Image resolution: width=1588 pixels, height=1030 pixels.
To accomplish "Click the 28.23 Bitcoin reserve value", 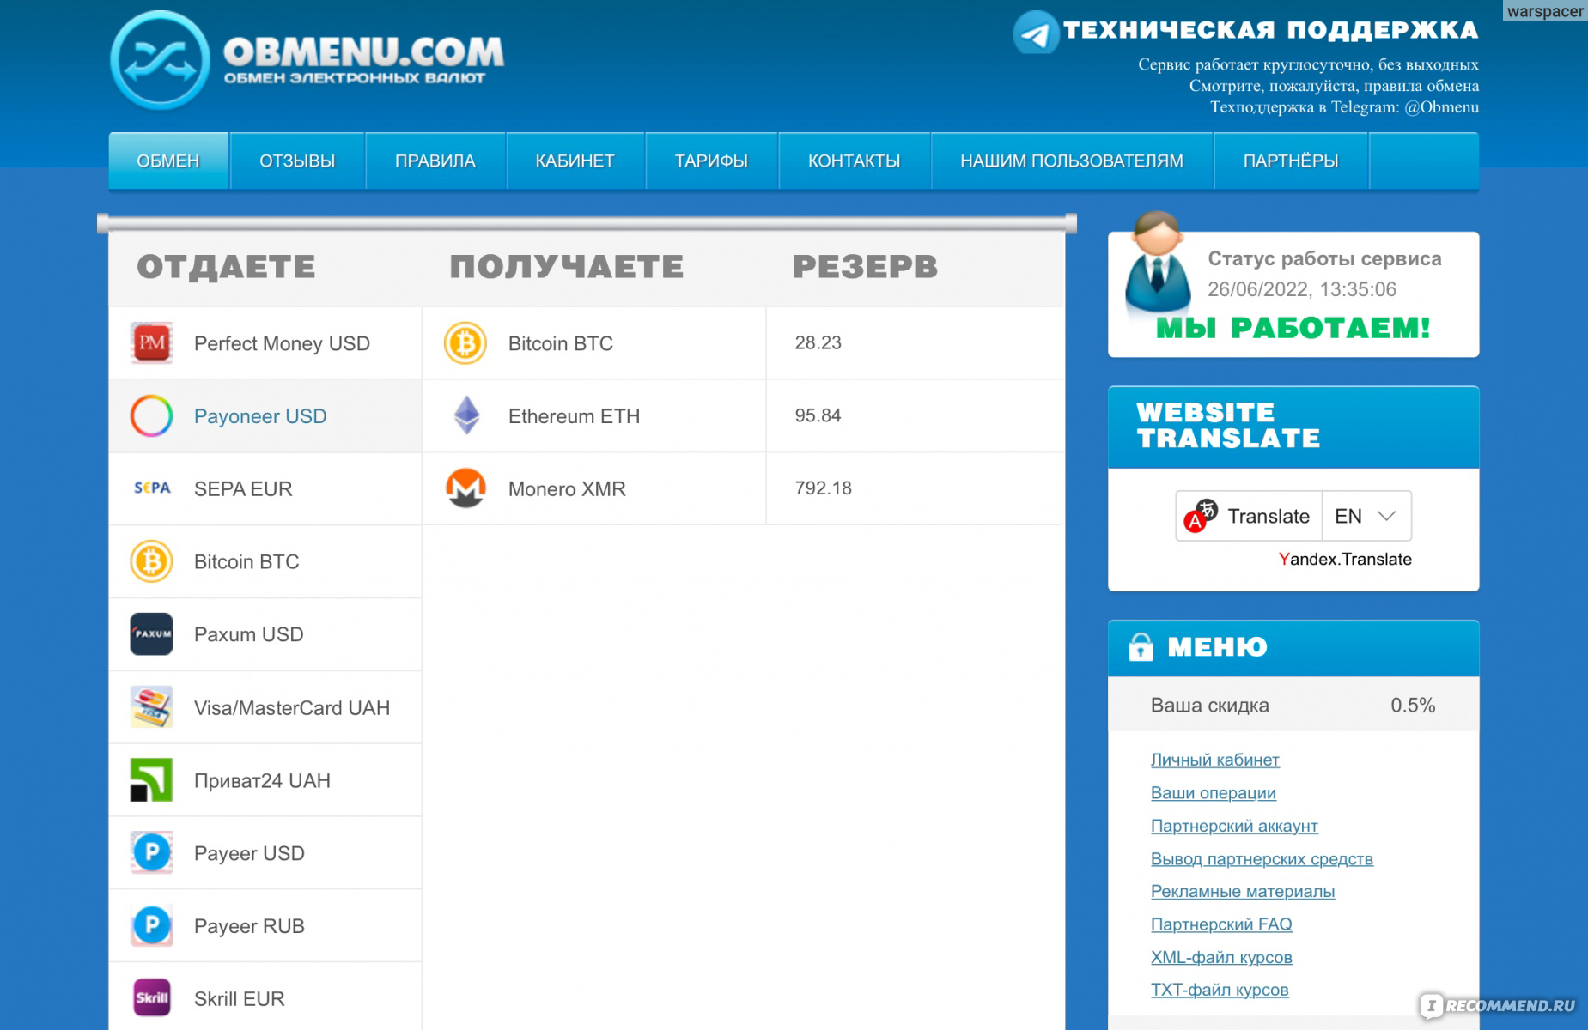I will [818, 342].
